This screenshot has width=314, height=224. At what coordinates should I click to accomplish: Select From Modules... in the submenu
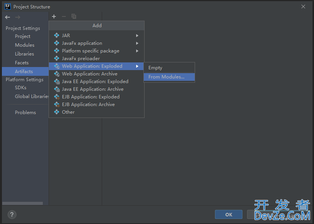(x=169, y=77)
